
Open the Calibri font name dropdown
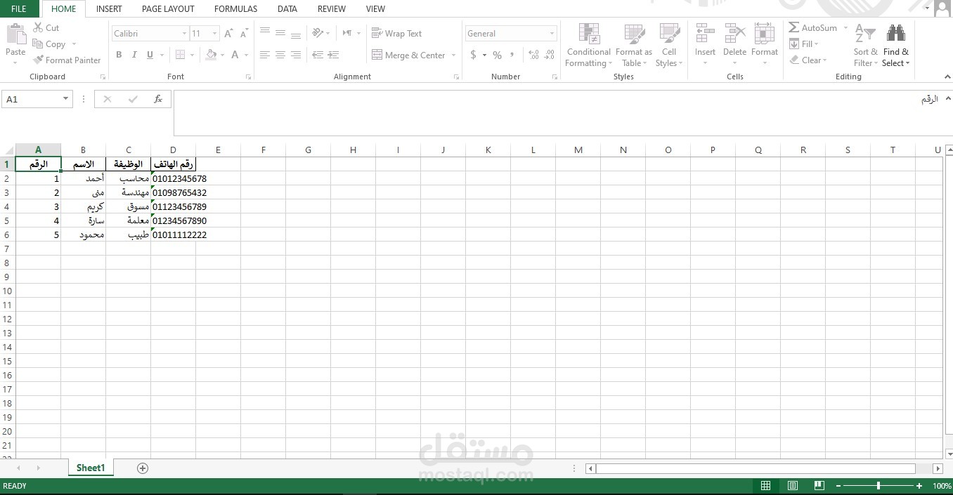[x=184, y=34]
